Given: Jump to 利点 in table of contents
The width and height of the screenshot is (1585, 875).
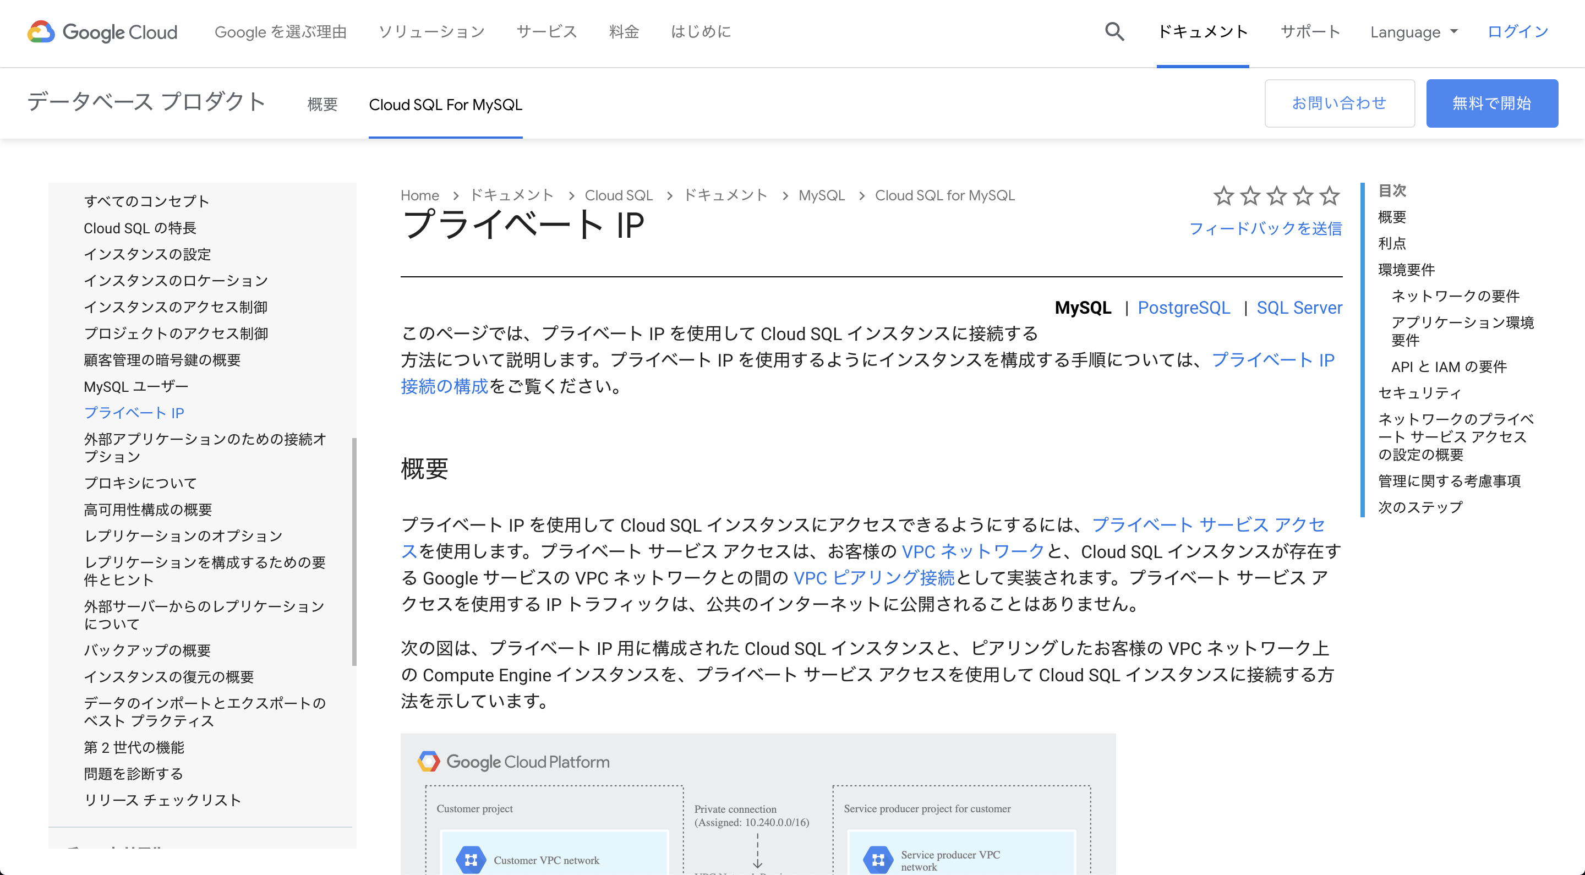Looking at the screenshot, I should [1392, 243].
